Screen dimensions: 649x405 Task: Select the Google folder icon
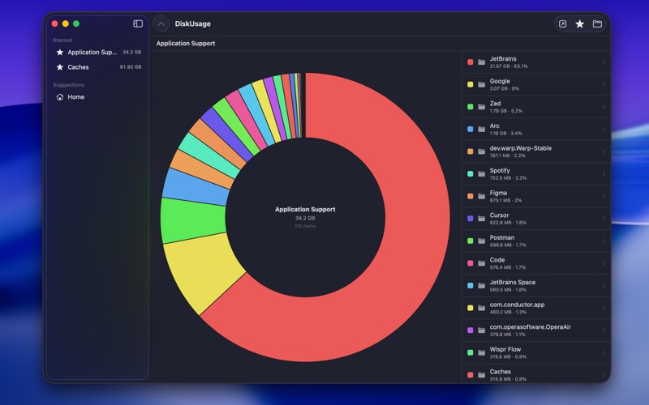482,84
